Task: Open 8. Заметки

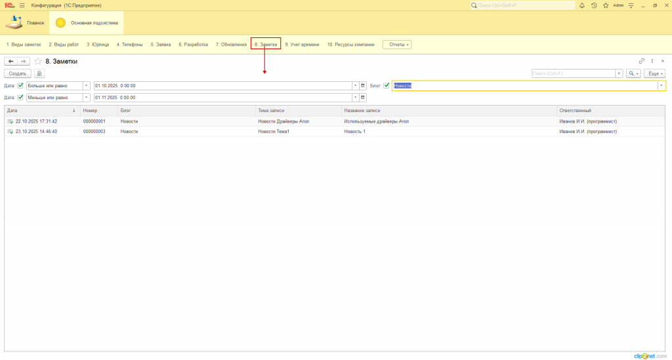Action: [266, 45]
